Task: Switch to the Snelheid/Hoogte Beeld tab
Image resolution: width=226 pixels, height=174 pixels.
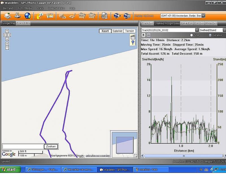Action: (167, 23)
